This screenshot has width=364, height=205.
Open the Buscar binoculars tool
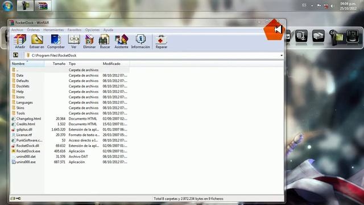click(105, 42)
